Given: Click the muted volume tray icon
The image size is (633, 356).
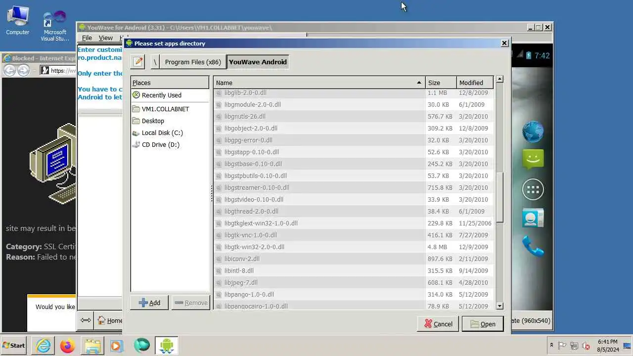Looking at the screenshot, I should point(586,346).
